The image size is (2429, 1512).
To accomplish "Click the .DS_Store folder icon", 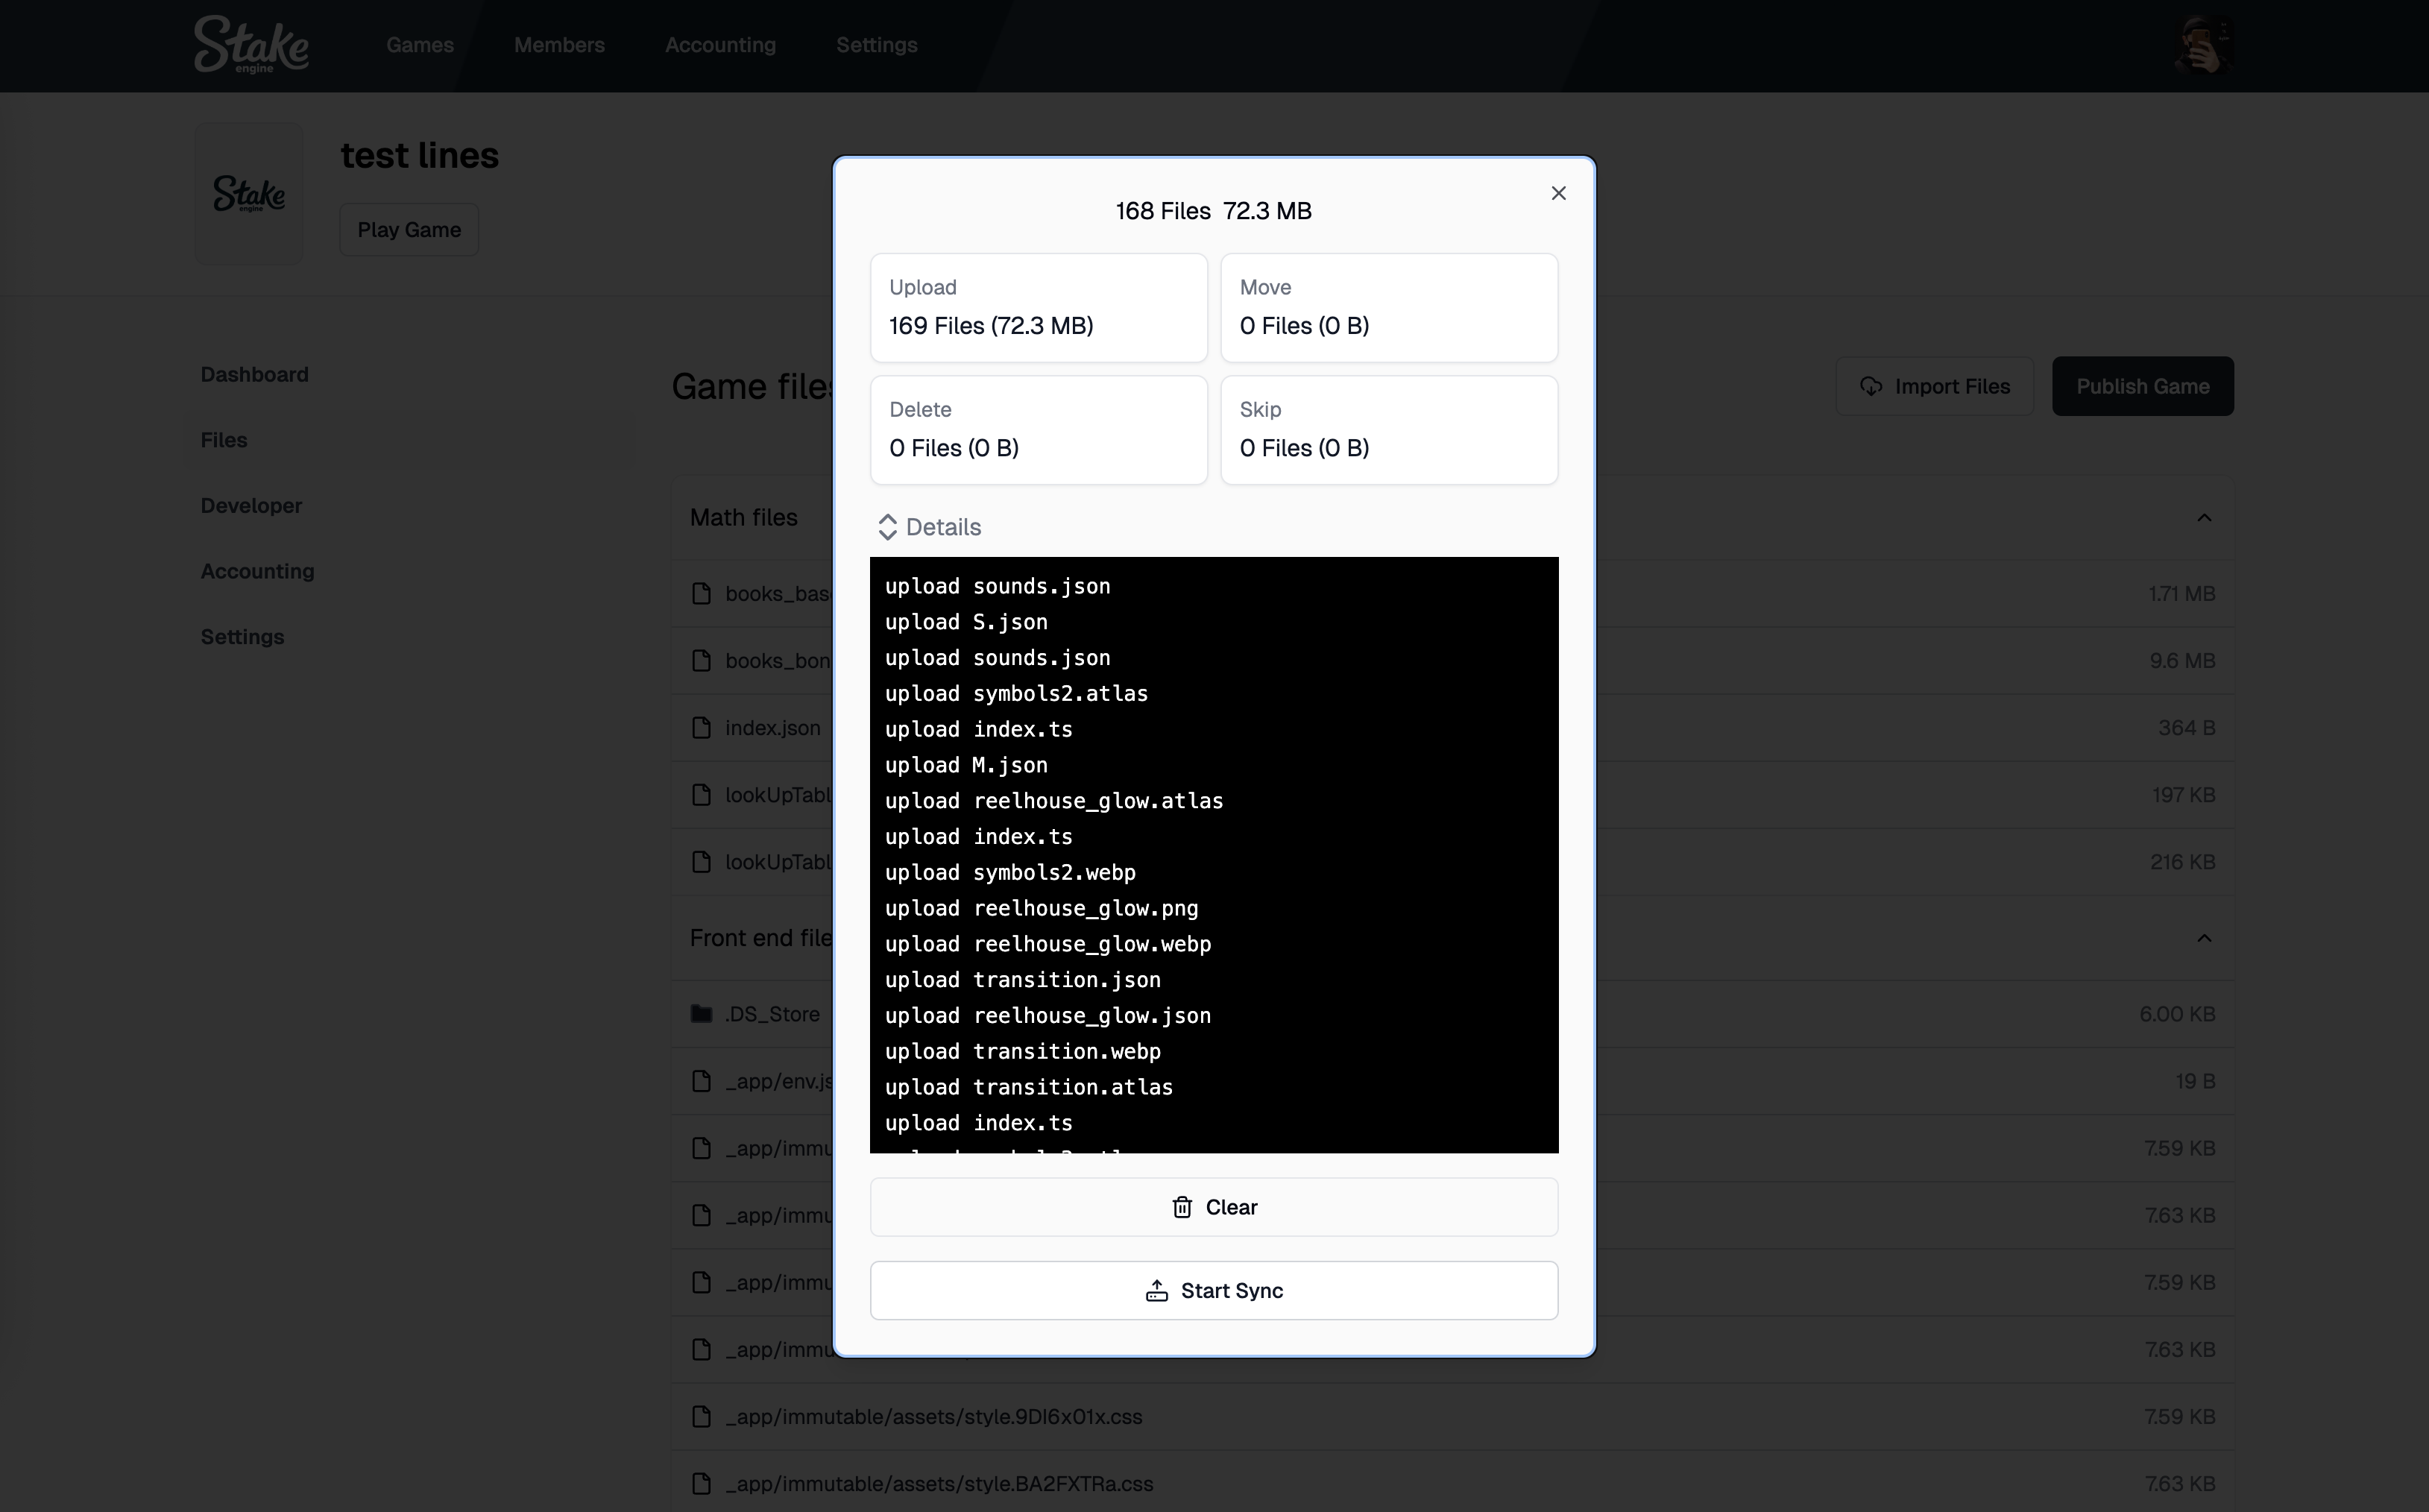I will point(702,1014).
